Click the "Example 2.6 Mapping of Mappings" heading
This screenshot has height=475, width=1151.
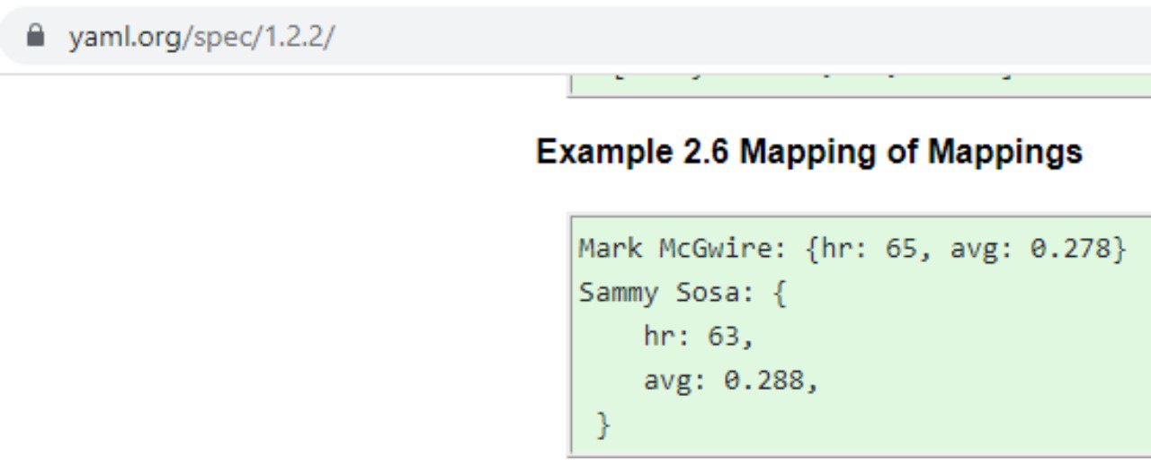(x=809, y=153)
